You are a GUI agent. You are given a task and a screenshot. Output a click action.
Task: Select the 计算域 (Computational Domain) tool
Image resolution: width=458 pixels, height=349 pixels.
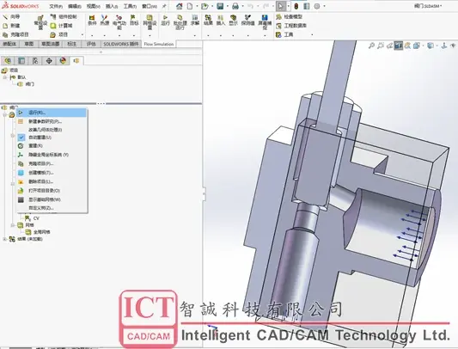pyautogui.click(x=61, y=26)
